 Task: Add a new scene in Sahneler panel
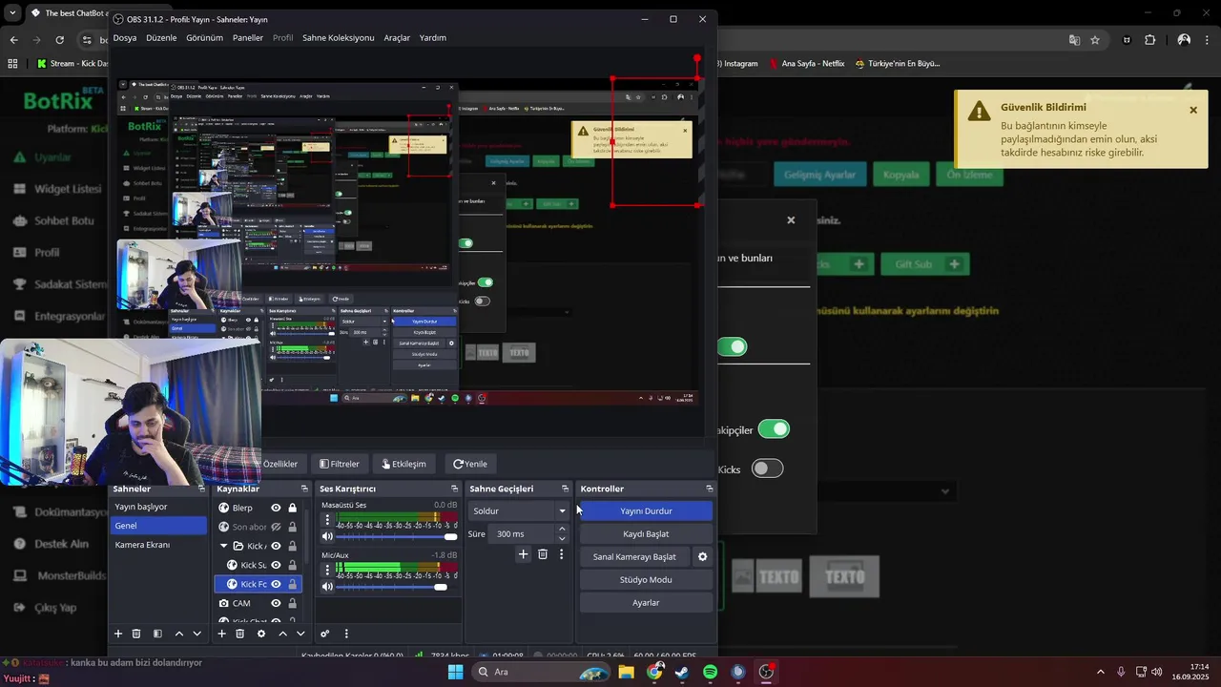[x=118, y=634]
